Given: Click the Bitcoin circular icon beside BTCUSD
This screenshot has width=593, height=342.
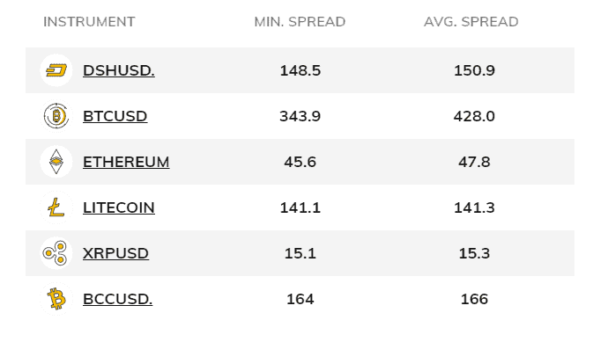Looking at the screenshot, I should coord(56,116).
